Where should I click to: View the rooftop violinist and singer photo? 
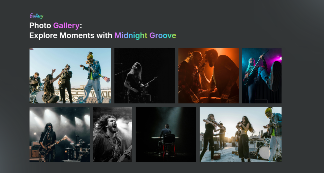[x=240, y=134]
